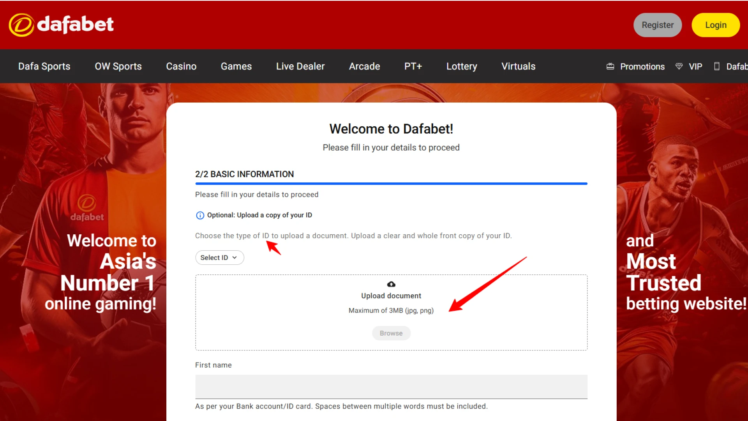Collapse the Select ID picker
Viewport: 748px width, 421px height.
click(219, 257)
